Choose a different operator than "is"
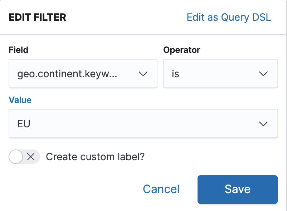The width and height of the screenshot is (287, 211). [220, 74]
